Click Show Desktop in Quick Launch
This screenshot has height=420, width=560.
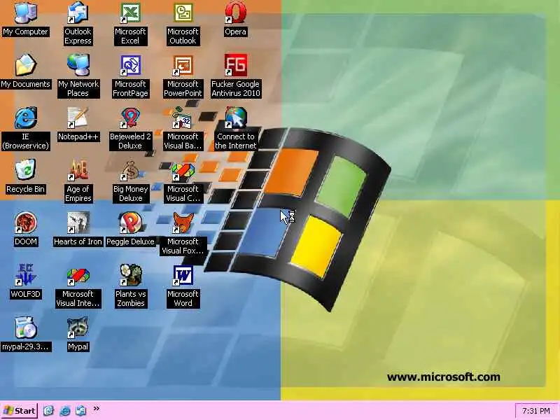(48, 411)
